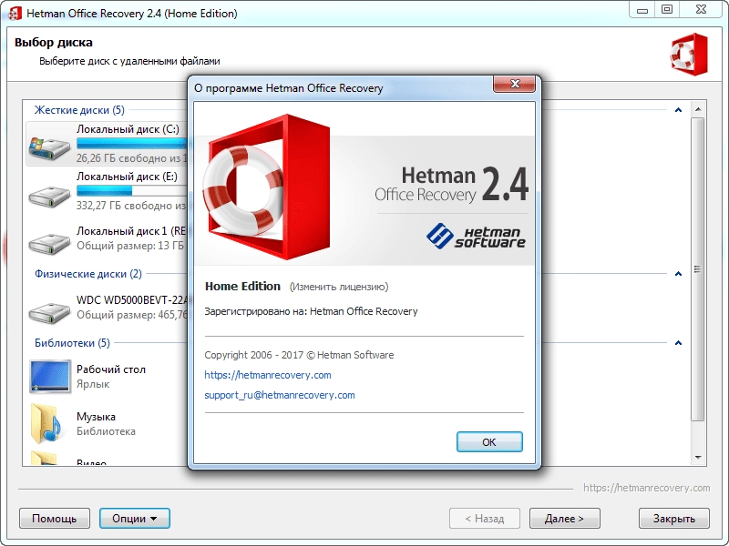Click the Home Edition text in the About dialog
This screenshot has width=729, height=546.
(242, 286)
